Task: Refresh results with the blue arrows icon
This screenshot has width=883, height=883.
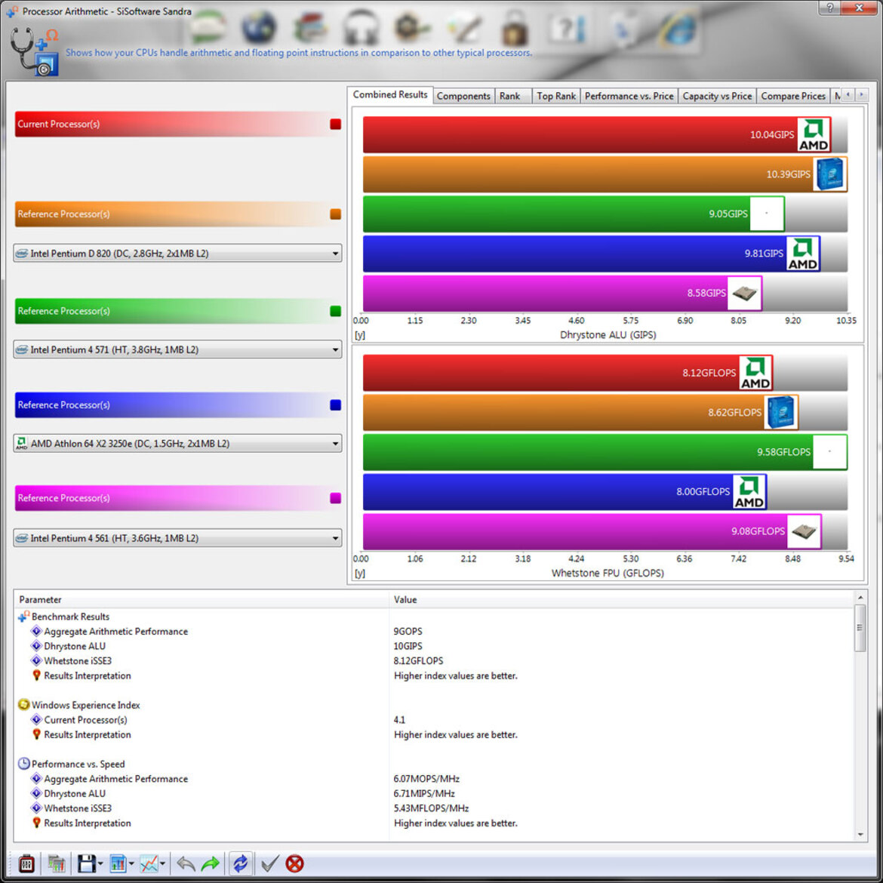Action: 241,863
